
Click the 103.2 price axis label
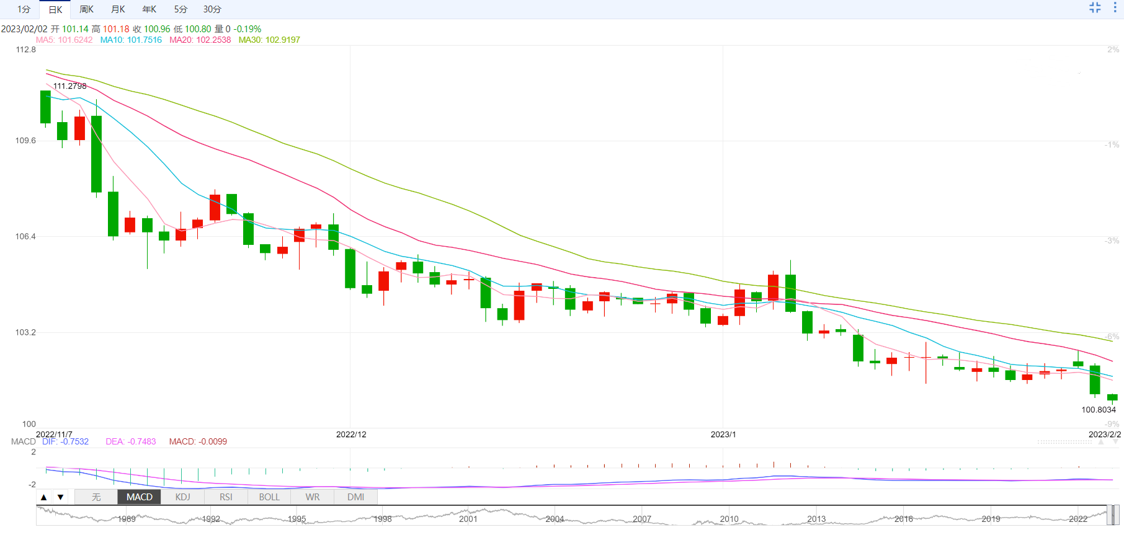[x=25, y=332]
